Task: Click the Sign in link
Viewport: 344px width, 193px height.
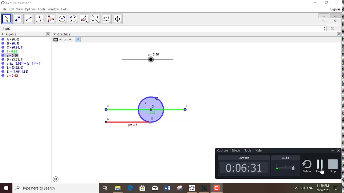Action: pyautogui.click(x=335, y=9)
